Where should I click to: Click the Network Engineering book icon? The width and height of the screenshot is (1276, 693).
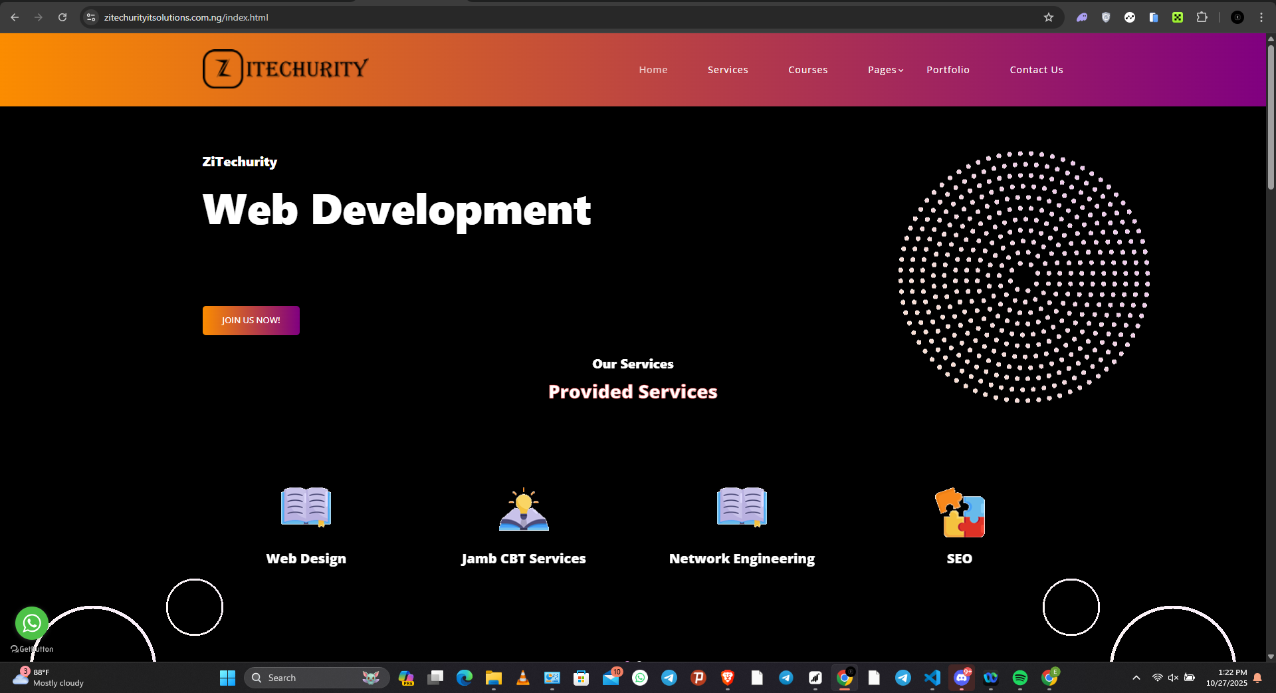[742, 507]
